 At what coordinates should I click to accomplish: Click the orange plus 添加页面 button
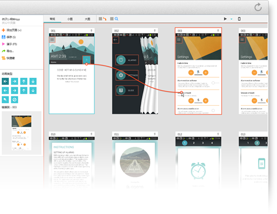point(12,30)
